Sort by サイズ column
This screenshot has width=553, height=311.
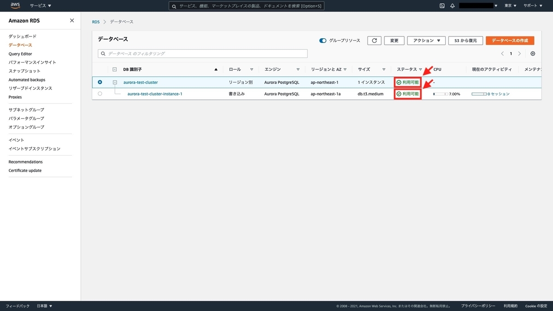[x=384, y=69]
